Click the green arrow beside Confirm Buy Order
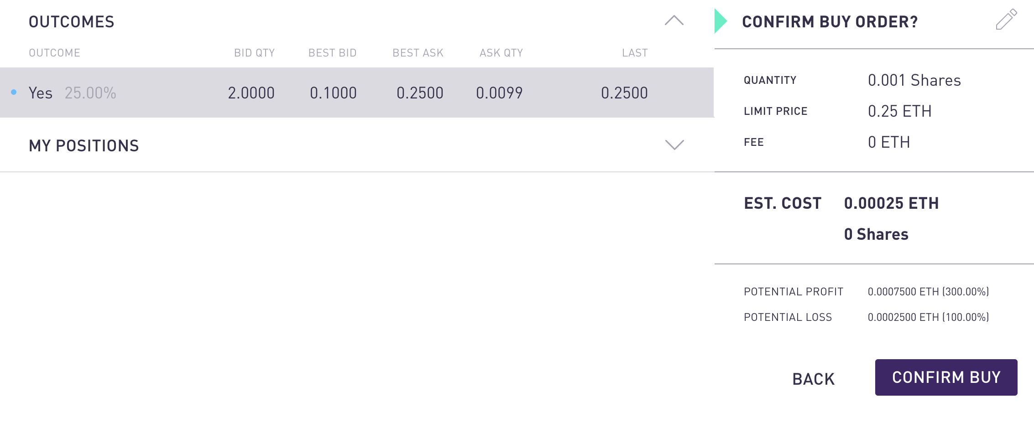Screen dimensions: 1034x423 pyautogui.click(x=721, y=21)
